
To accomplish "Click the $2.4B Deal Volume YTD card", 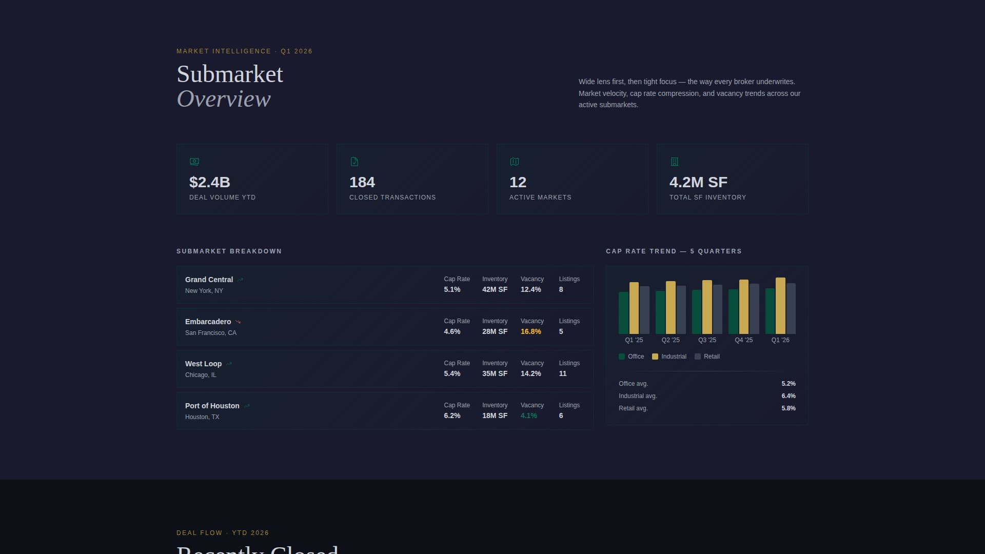I will coord(252,179).
